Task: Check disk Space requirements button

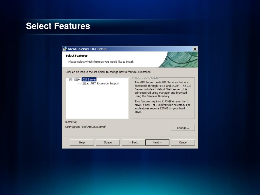Action: click(108, 142)
